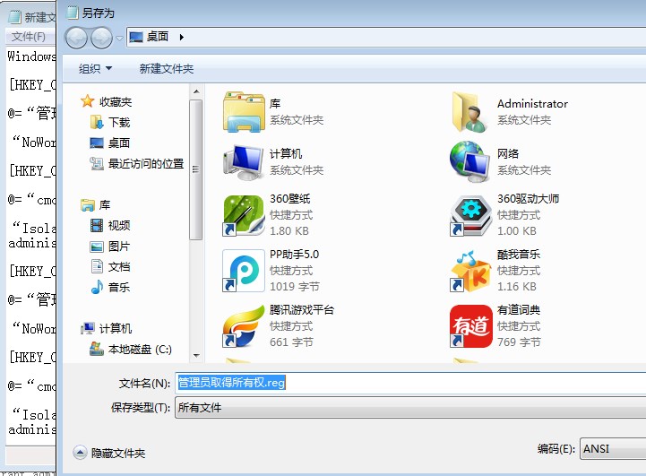This screenshot has height=476, width=646.
Task: Expand the 桌面 breadcrumb arrow
Action: coord(182,37)
